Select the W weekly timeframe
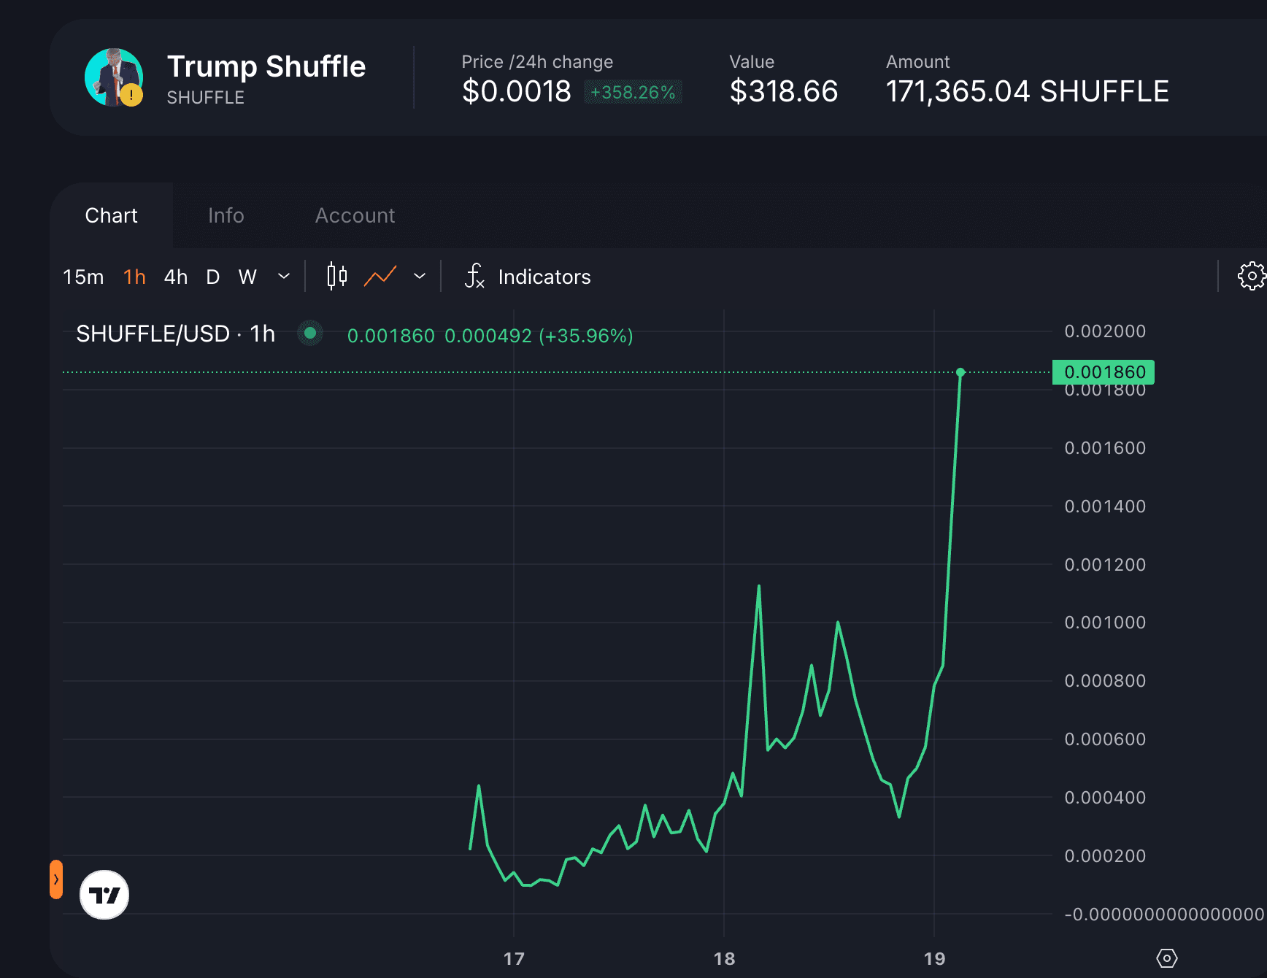 [247, 277]
